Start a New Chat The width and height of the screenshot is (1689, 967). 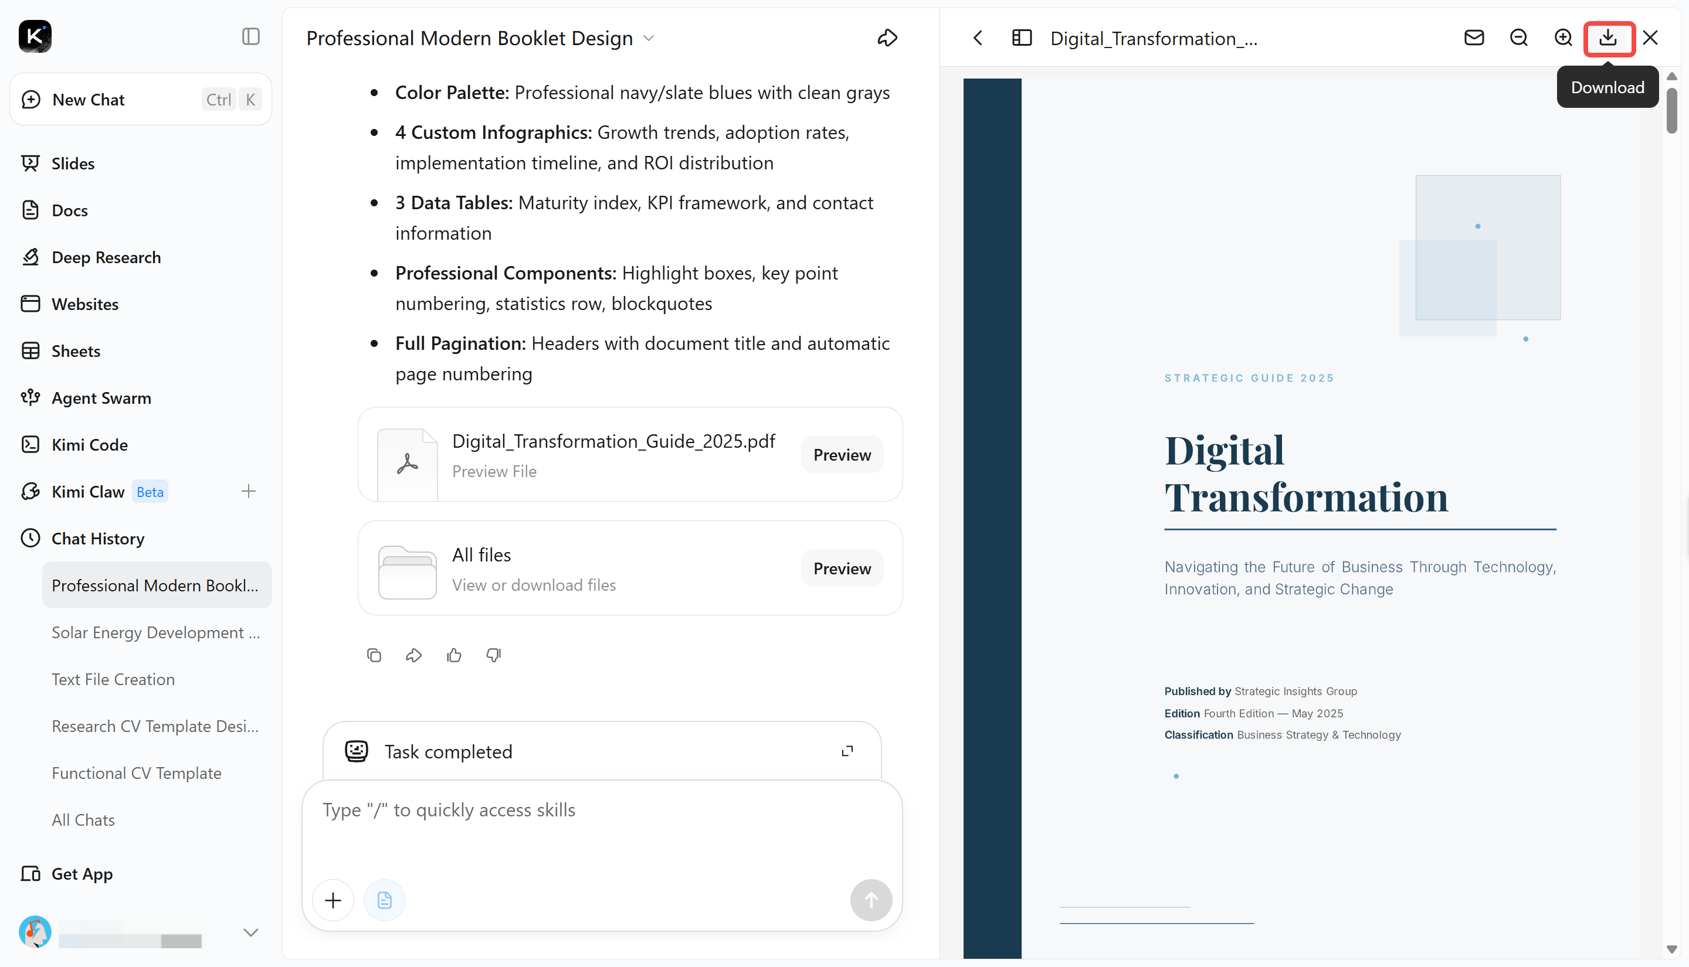(141, 100)
